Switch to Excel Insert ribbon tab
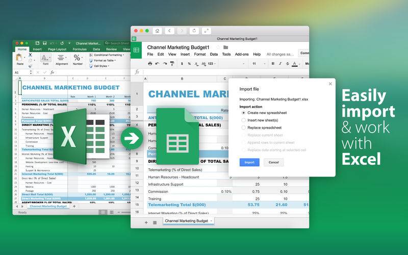This screenshot has height=255, width=408. pos(37,49)
